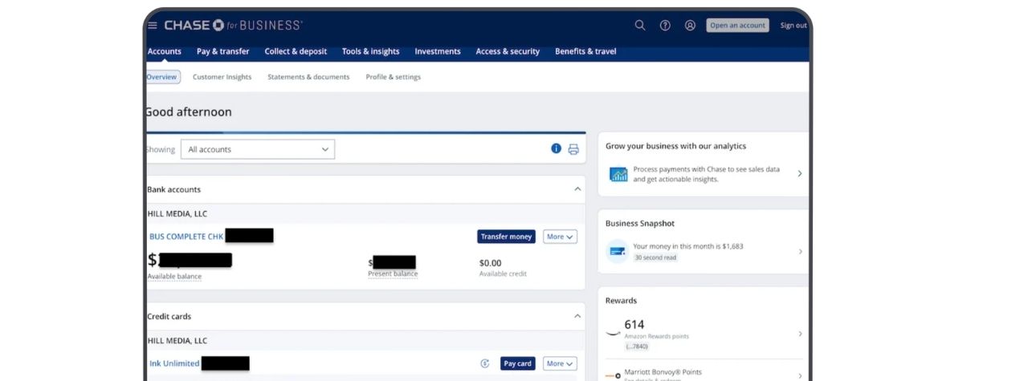Select the Overview tab

click(162, 77)
